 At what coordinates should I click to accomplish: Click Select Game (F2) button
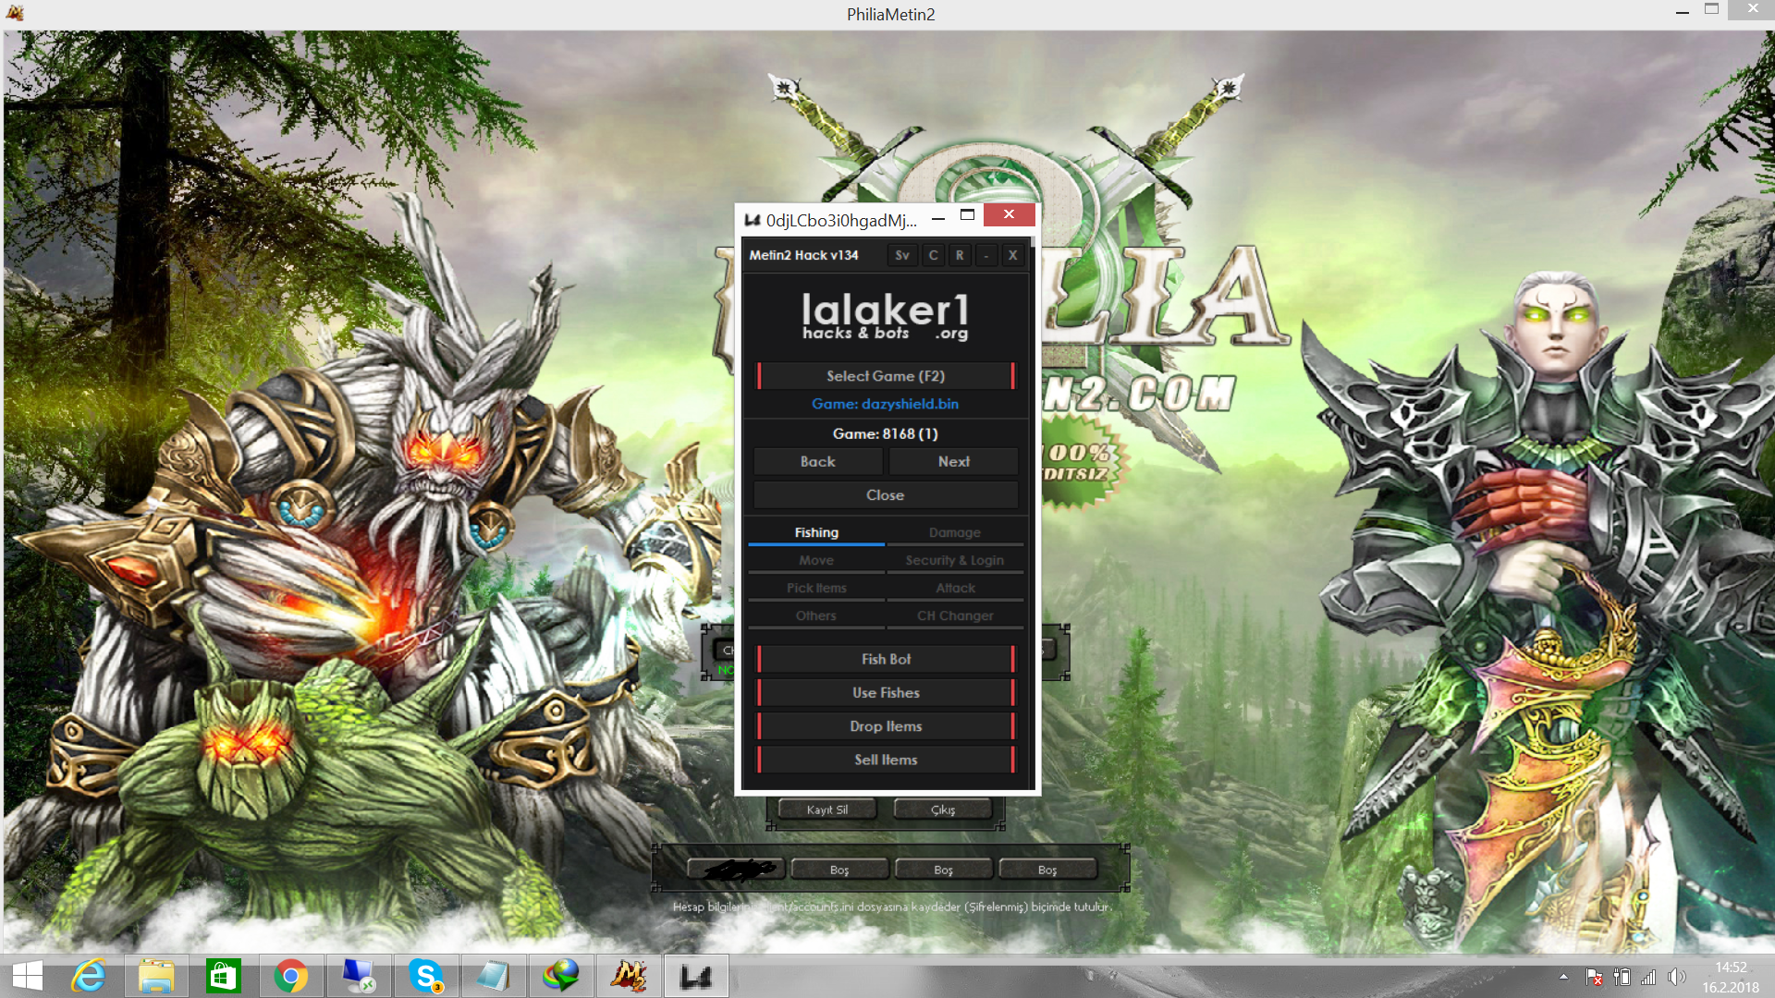click(x=886, y=376)
